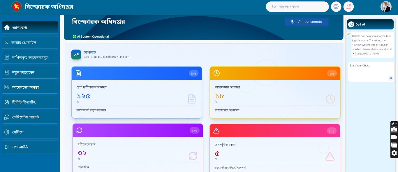The width and height of the screenshot is (398, 172).
Task: Focus the অনুসন্ধান করুন search field
Action: [297, 7]
